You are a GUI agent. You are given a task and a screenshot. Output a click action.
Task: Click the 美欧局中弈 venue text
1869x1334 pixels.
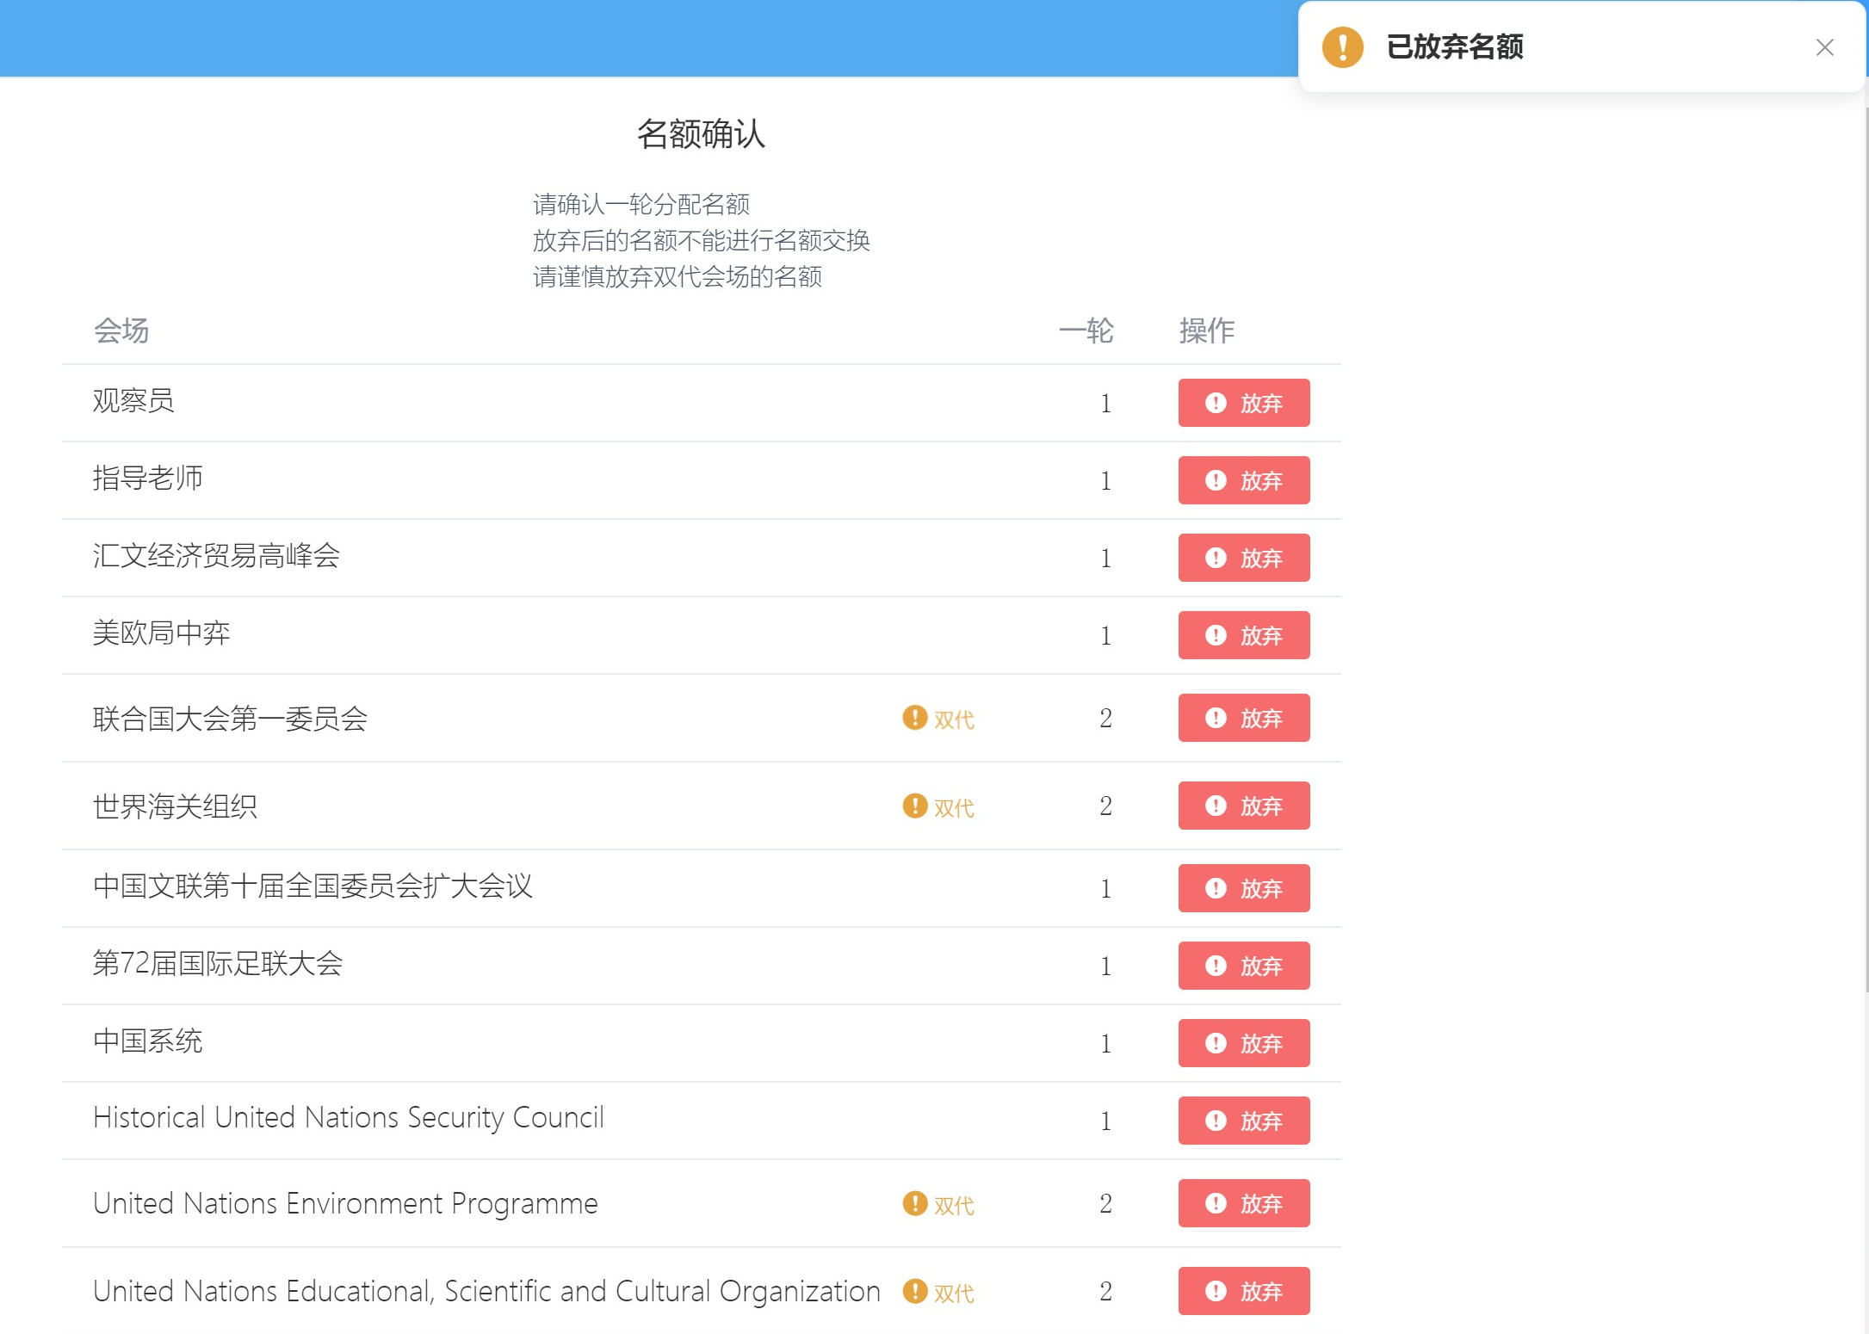[161, 633]
